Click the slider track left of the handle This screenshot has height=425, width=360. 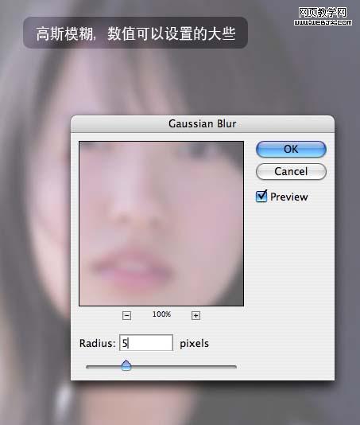pos(103,367)
